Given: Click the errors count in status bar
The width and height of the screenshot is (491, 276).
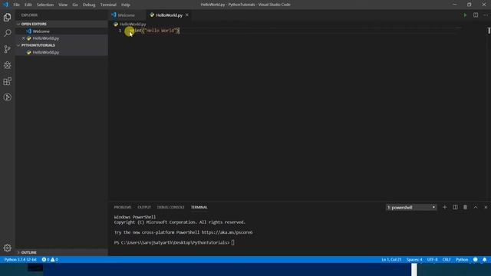Looking at the screenshot, I should point(46,259).
